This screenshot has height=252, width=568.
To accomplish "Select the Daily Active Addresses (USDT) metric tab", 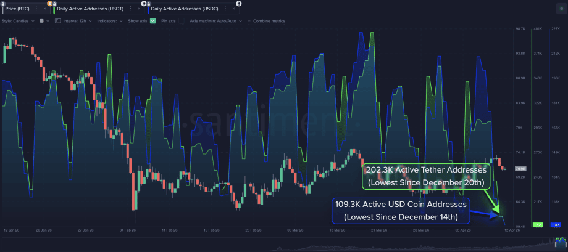I will [90, 9].
